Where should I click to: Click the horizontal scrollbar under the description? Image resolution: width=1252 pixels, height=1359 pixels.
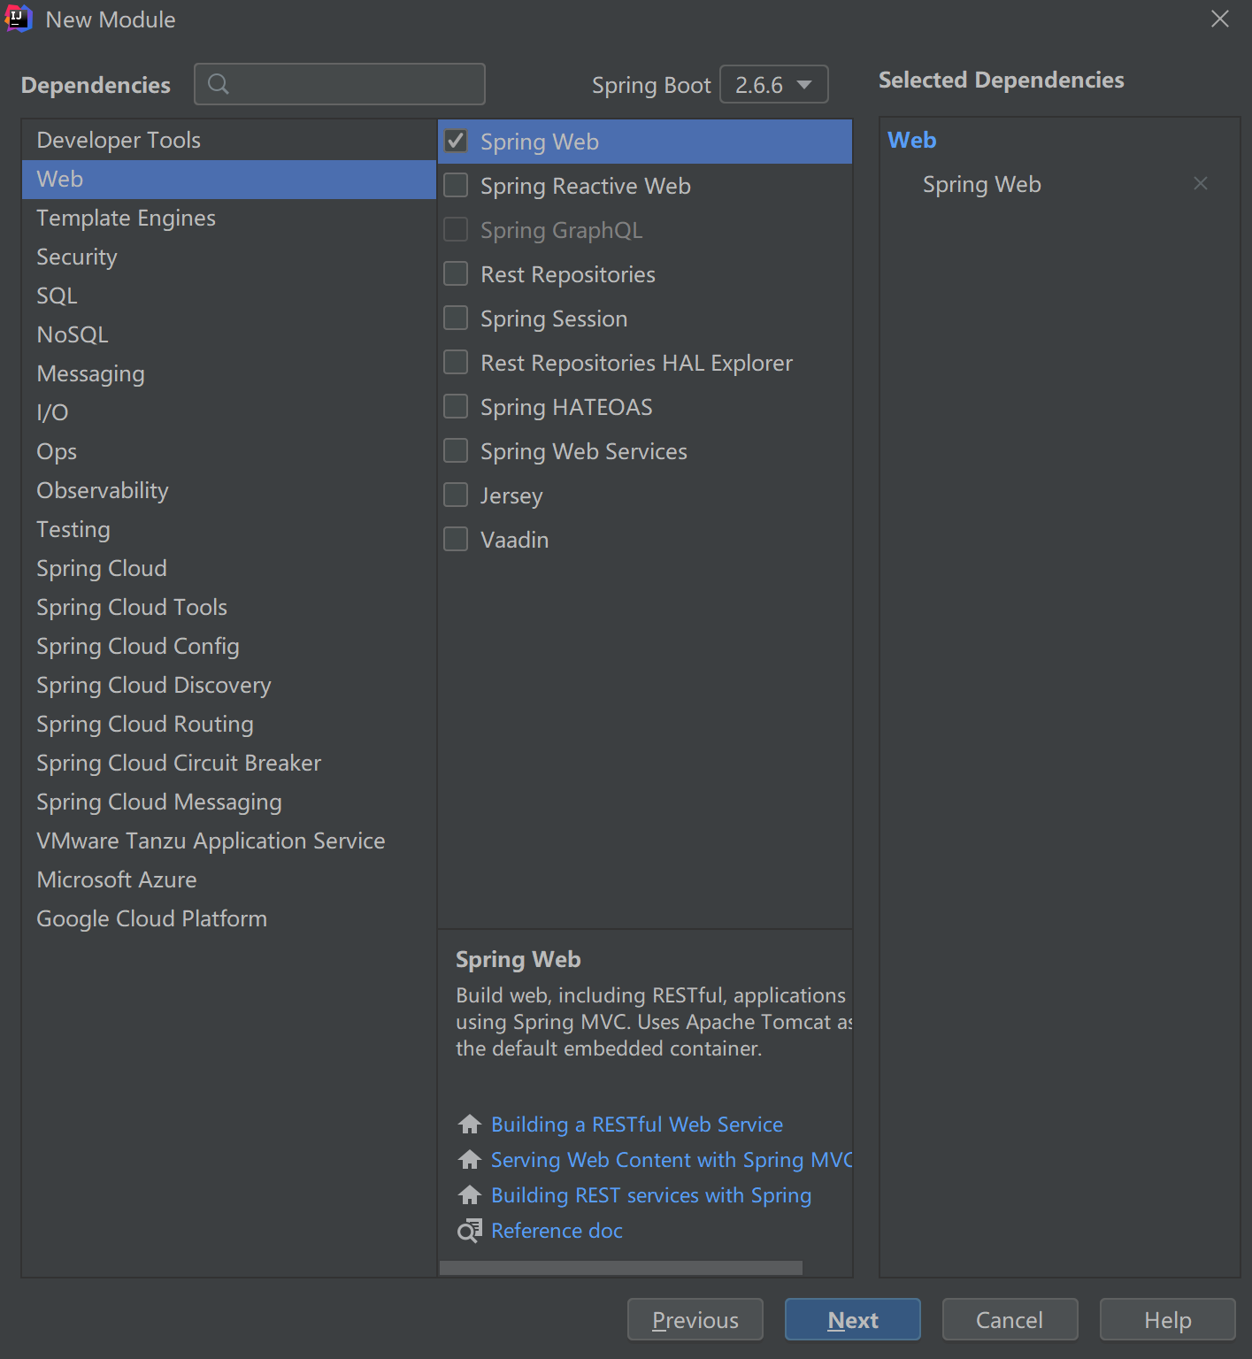tap(621, 1268)
